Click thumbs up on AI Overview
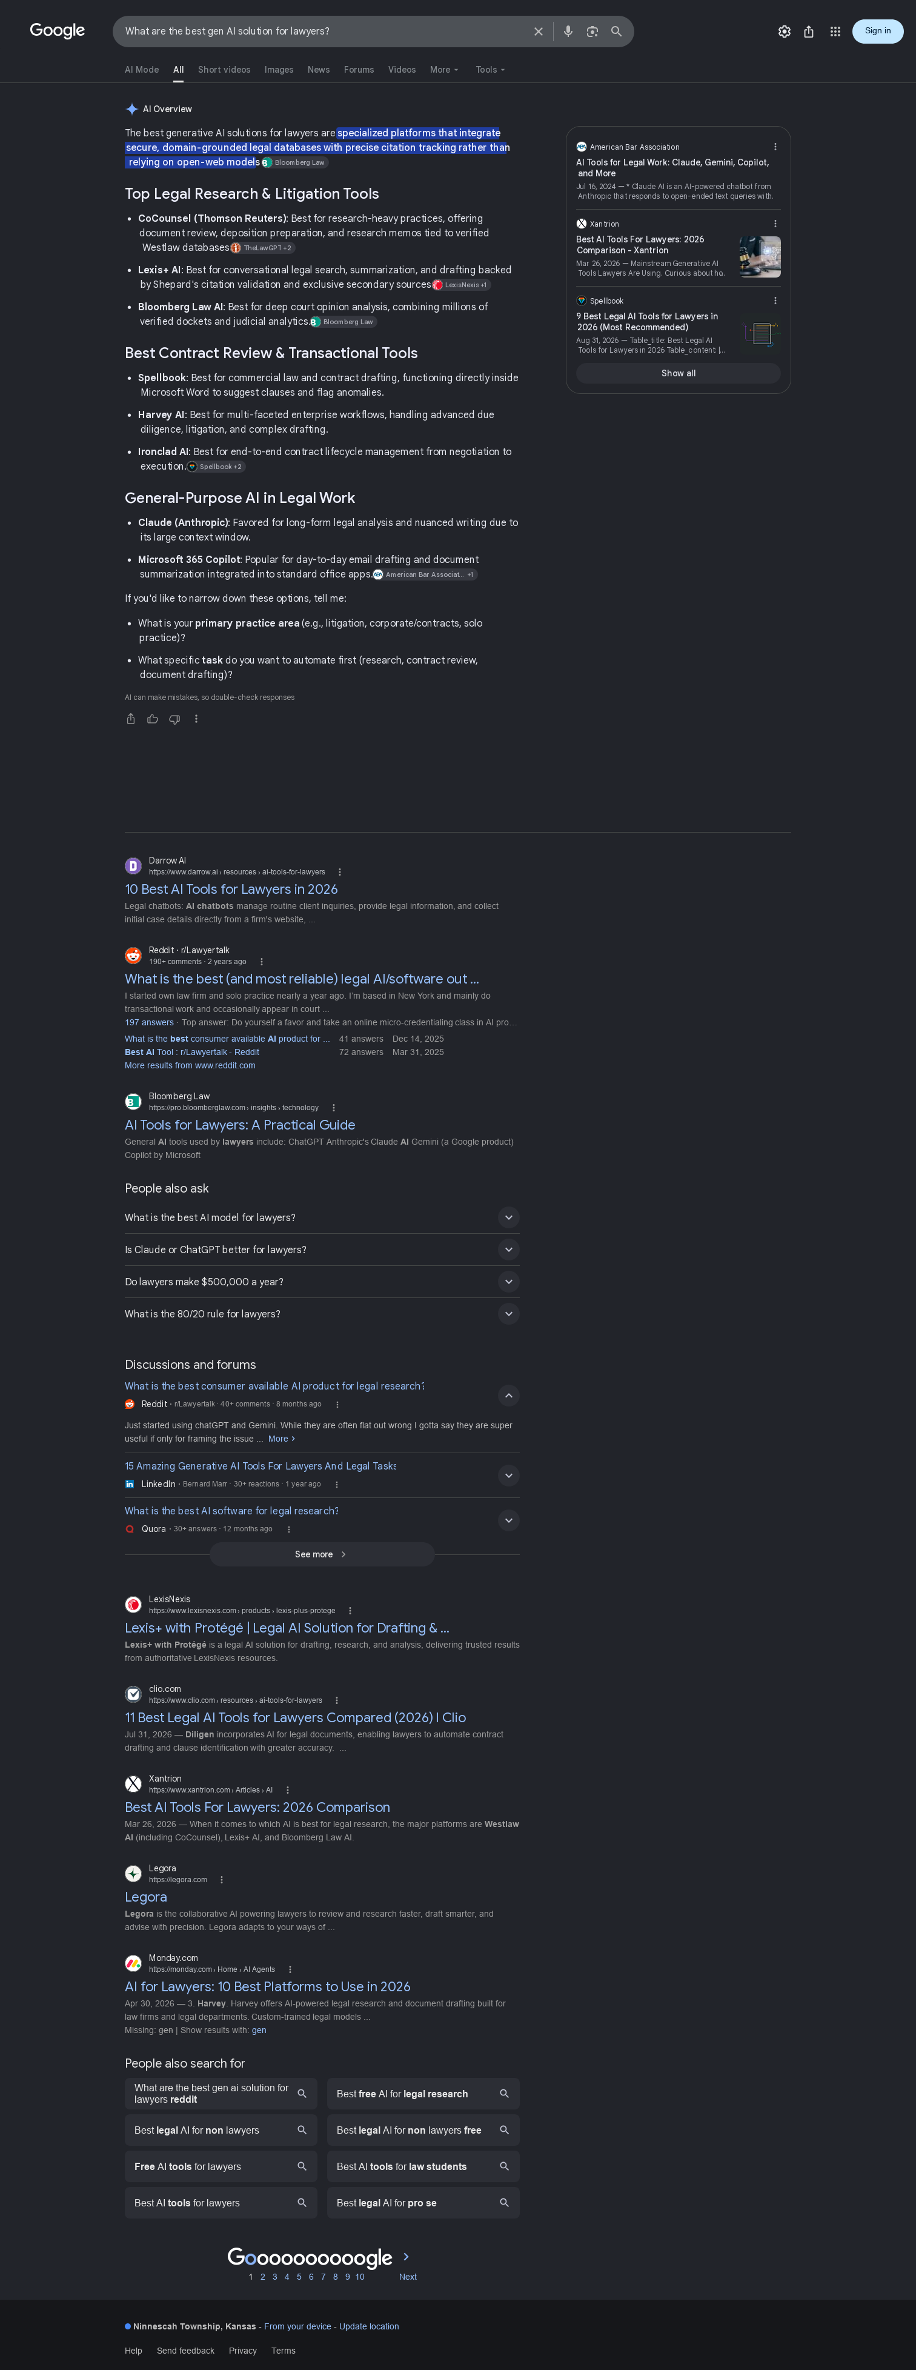916x2370 pixels. coord(153,719)
